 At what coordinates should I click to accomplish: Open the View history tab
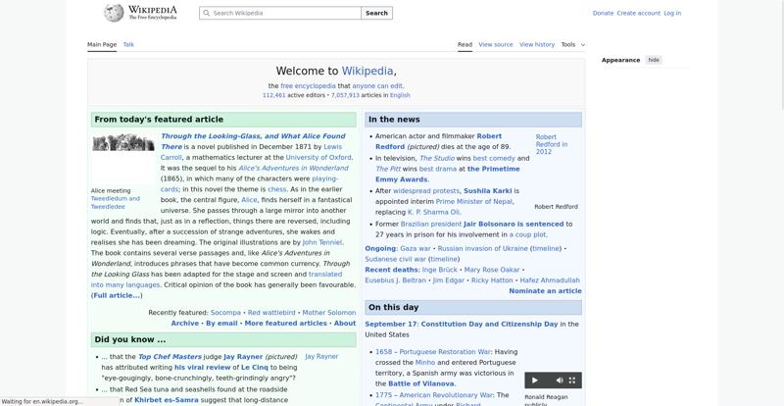click(x=536, y=44)
